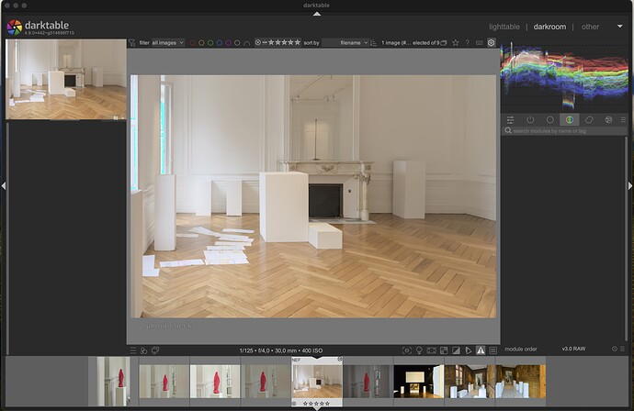Toggle clipping indication

[x=456, y=350]
